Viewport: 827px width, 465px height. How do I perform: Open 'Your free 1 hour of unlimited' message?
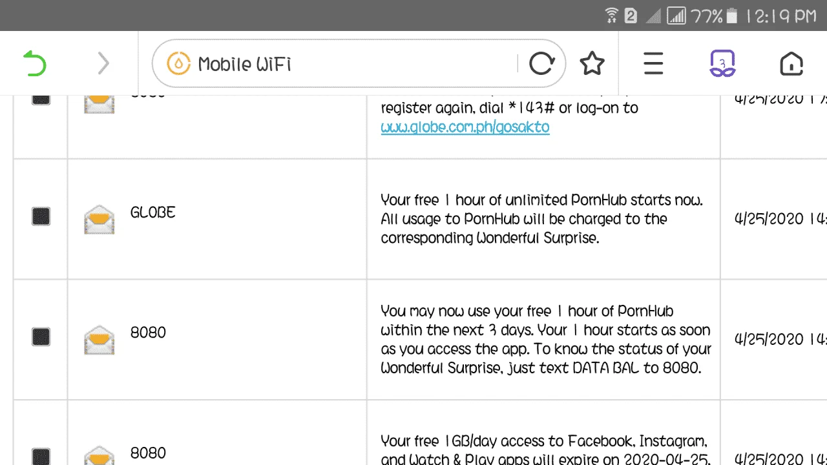[x=542, y=219]
